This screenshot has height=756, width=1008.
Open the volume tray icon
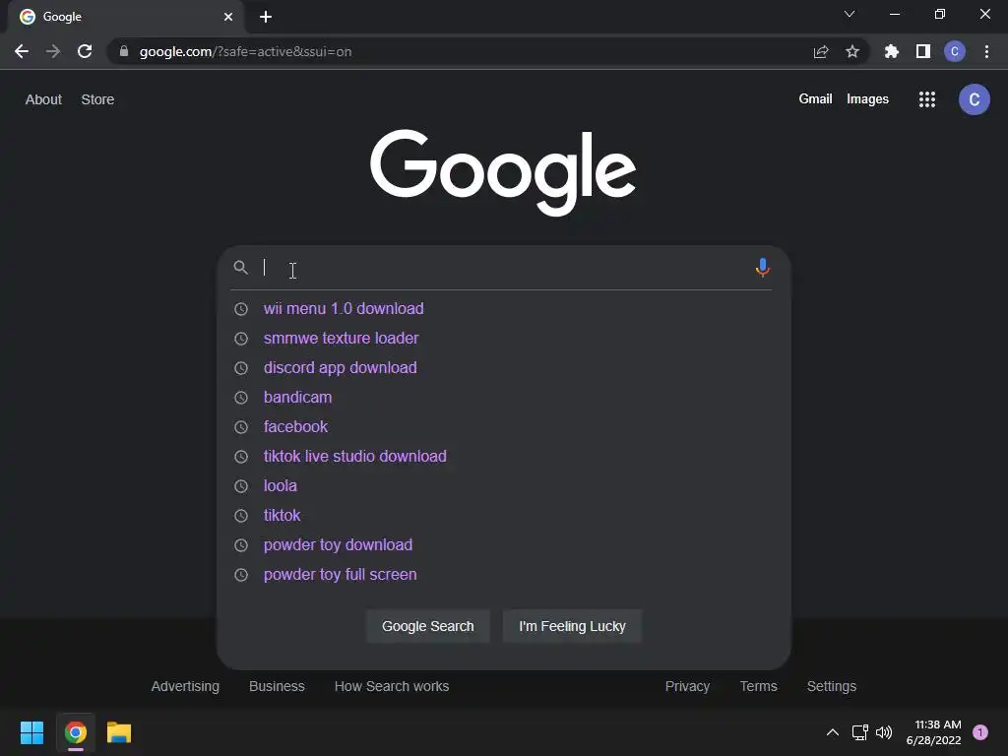[x=884, y=732]
